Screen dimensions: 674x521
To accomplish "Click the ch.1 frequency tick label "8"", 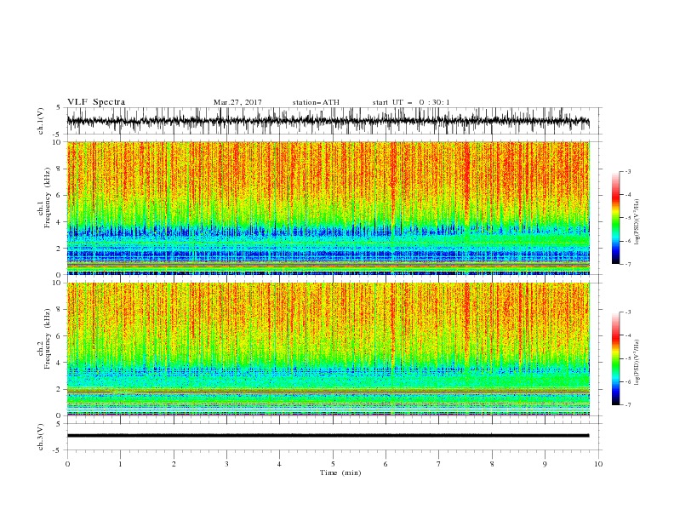I will [59, 169].
